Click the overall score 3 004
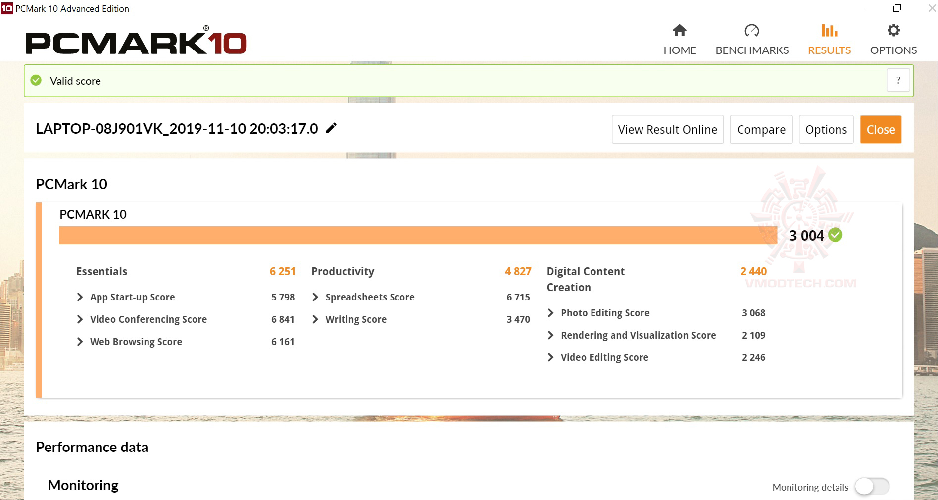The width and height of the screenshot is (938, 500). (806, 235)
